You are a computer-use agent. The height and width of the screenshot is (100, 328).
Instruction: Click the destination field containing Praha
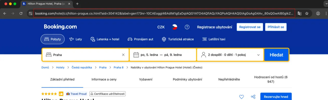pyautogui.click(x=85, y=55)
